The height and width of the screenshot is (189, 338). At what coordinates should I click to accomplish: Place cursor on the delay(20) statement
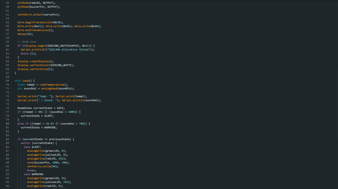[25, 34]
